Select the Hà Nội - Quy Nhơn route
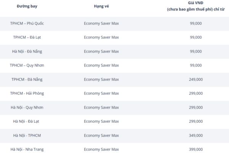 tap(27, 107)
